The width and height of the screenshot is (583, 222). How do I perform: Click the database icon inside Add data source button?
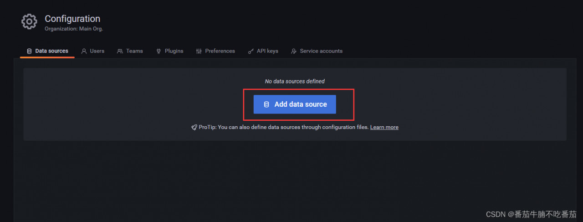(266, 104)
